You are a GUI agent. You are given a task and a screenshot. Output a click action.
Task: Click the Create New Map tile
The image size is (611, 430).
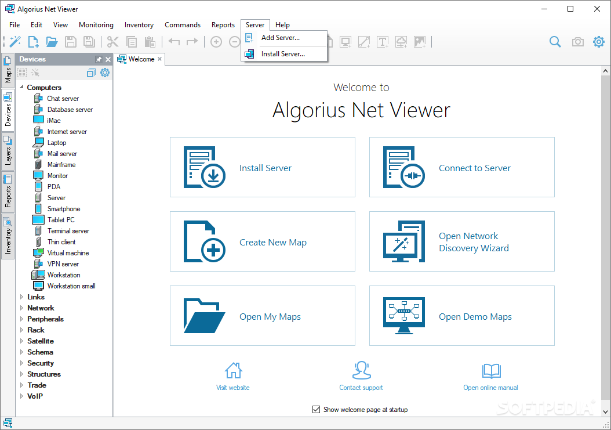[x=263, y=241]
